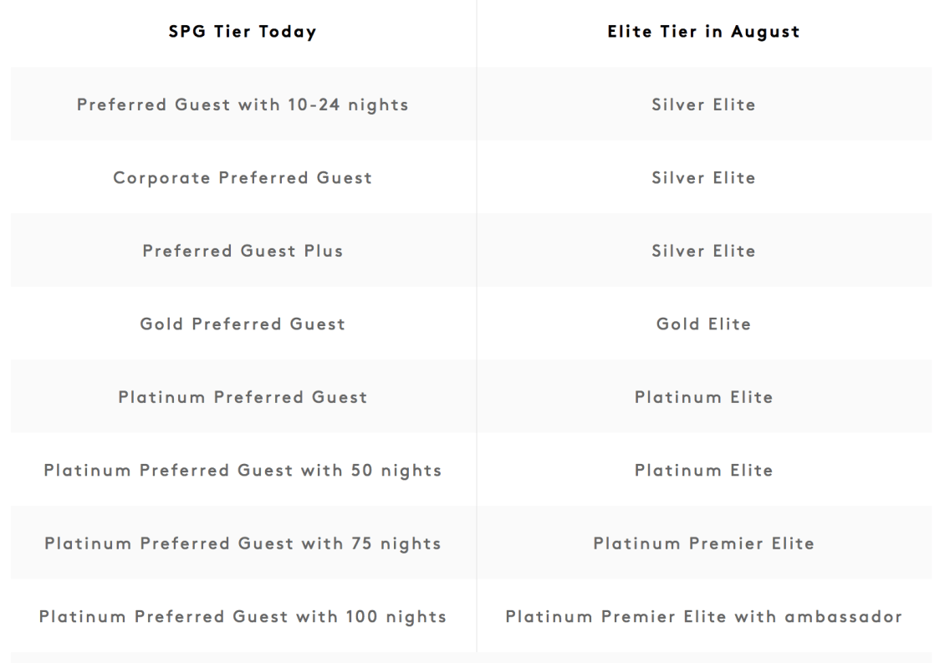The width and height of the screenshot is (945, 663).
Task: Select the 'Gold Preferred Guest' cell
Action: [243, 324]
